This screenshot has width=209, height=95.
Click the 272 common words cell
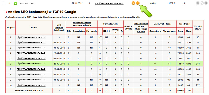coord(198,85)
